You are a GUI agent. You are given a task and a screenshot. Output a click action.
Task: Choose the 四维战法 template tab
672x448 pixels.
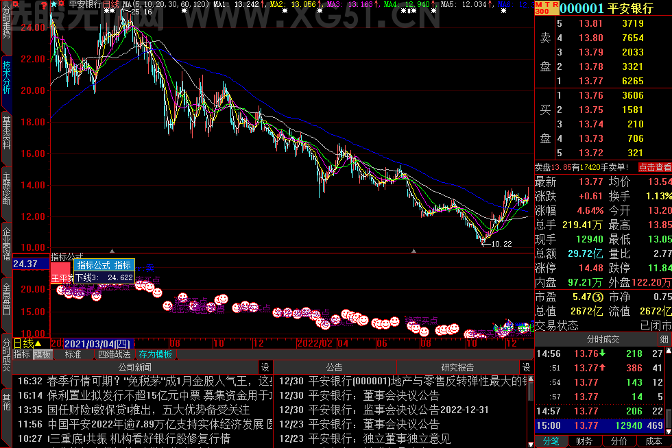click(x=114, y=355)
